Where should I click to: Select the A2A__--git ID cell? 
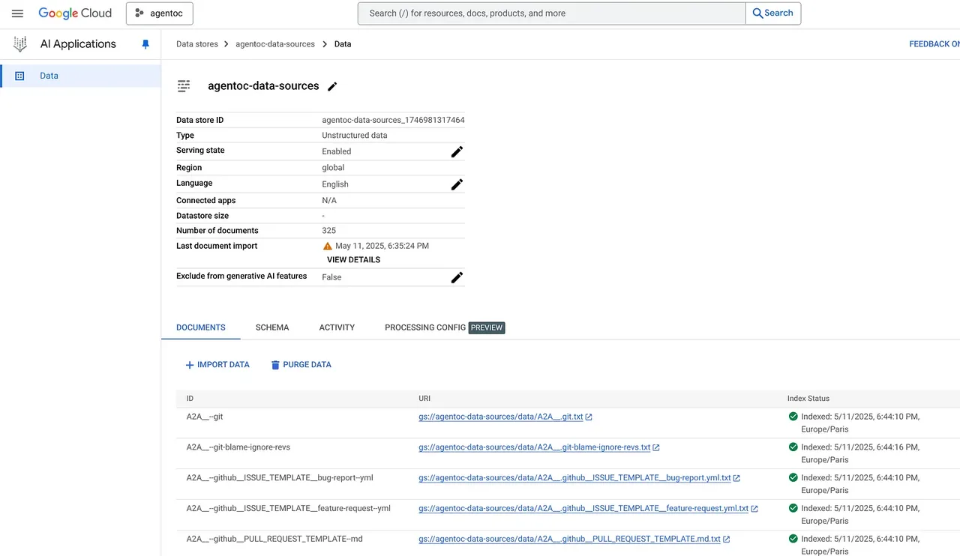pyautogui.click(x=205, y=416)
